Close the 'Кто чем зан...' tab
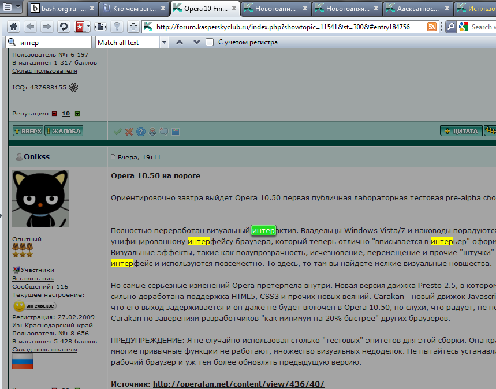 click(x=163, y=8)
